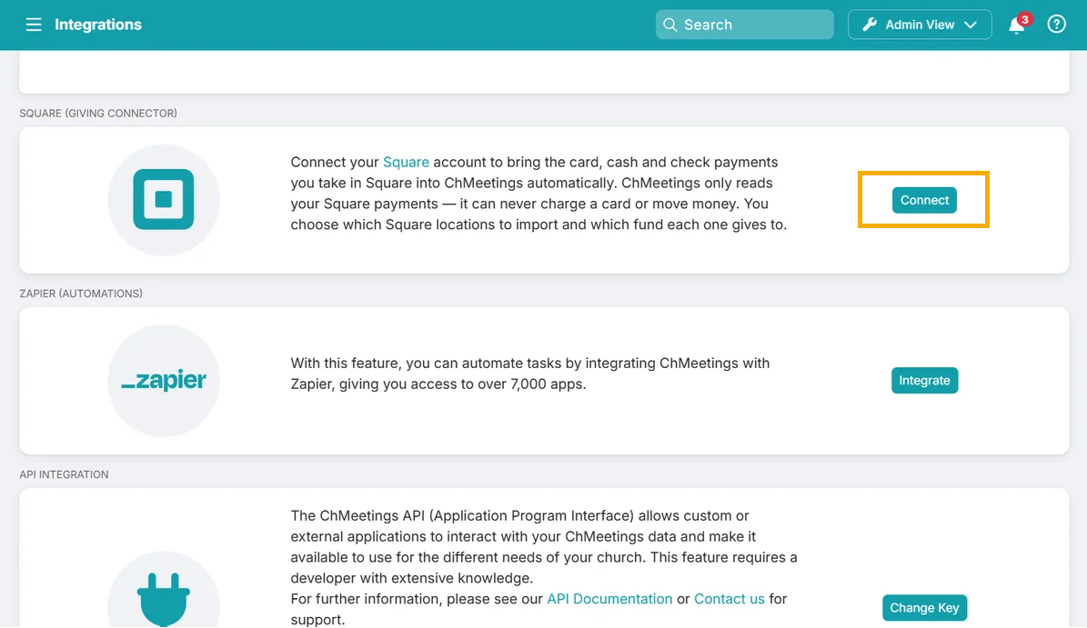Screen dimensions: 1087x628
Task: Open the Square hyperlink in description
Action: (x=407, y=162)
